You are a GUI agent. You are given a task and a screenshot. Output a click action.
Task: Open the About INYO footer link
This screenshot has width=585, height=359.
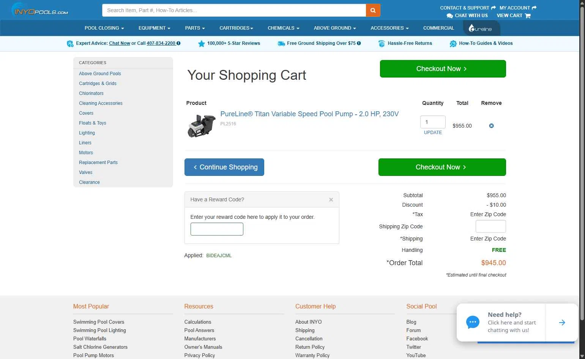pyautogui.click(x=308, y=322)
